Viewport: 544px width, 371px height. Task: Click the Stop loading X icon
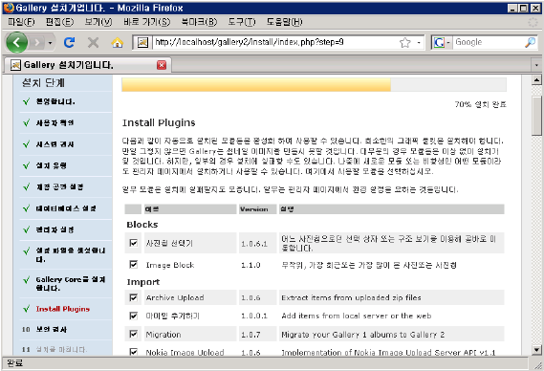[x=93, y=43]
